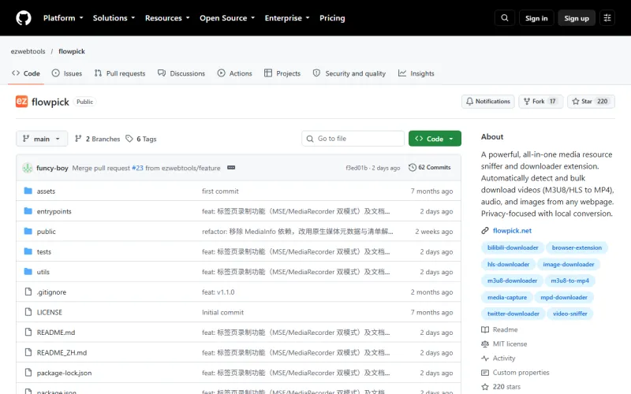Click the Custom properties icon
This screenshot has height=394, width=631.
pos(485,373)
